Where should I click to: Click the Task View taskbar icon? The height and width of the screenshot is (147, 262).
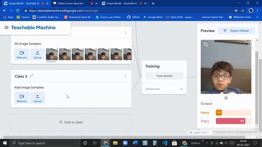[x=95, y=143]
